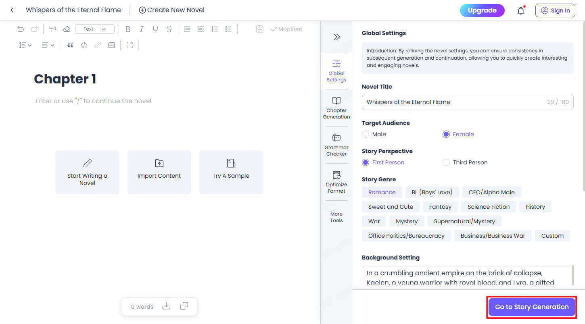This screenshot has width=585, height=324.
Task: Enter fullscreen editor mode
Action: 130,45
